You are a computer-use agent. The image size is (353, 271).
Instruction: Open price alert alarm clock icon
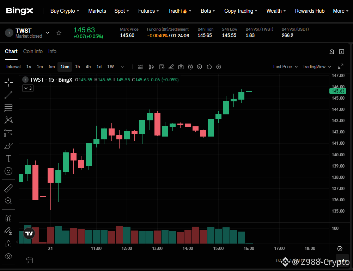190,67
